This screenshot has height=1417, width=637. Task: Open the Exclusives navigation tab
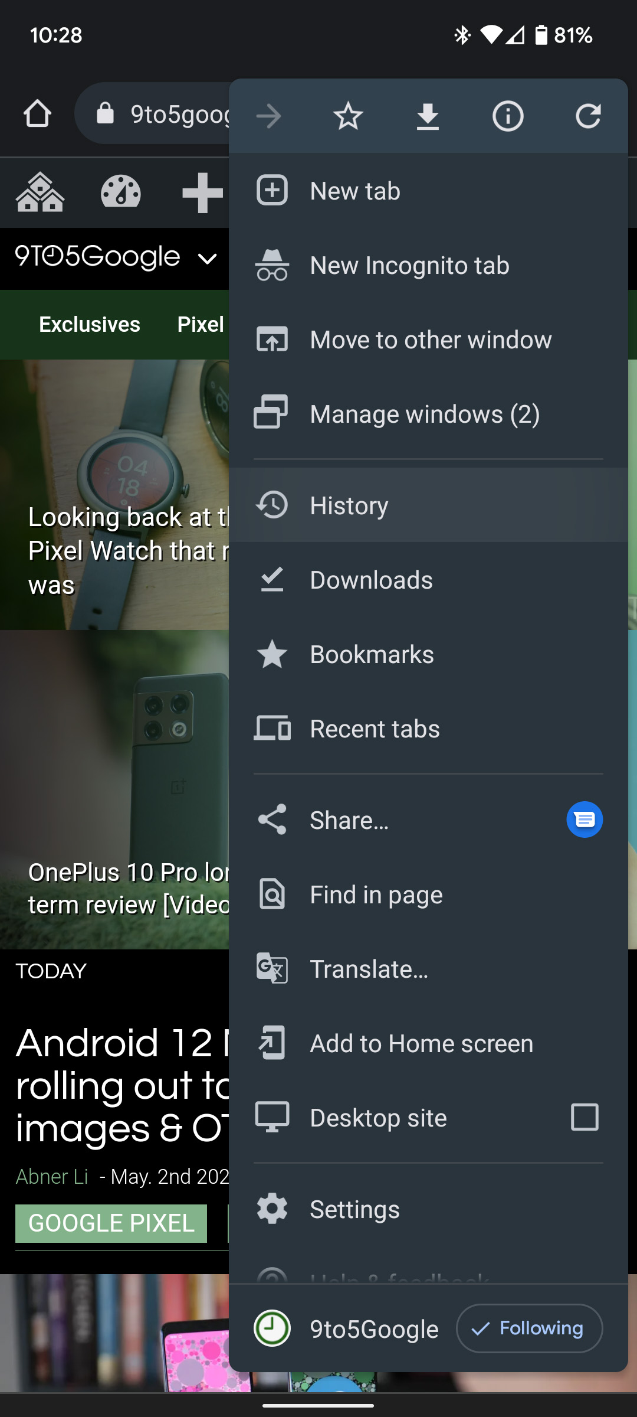click(x=90, y=325)
